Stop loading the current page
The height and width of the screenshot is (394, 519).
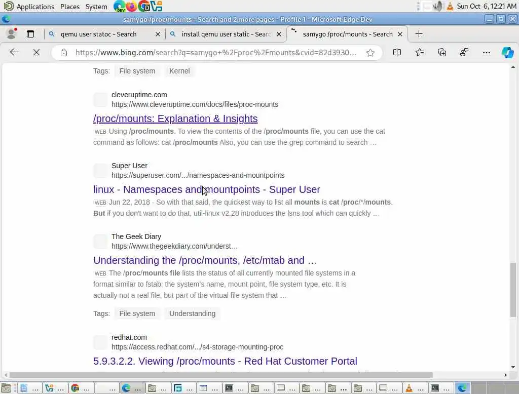coord(36,52)
